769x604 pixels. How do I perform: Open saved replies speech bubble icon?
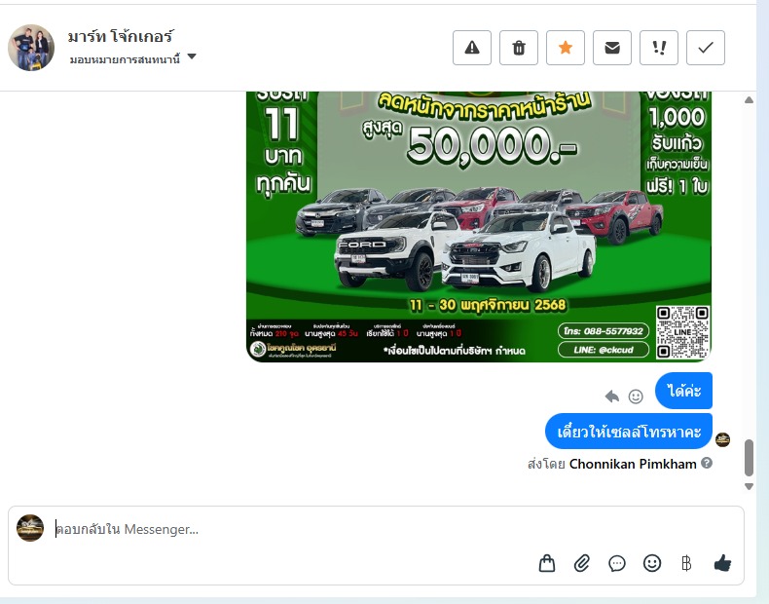[616, 563]
